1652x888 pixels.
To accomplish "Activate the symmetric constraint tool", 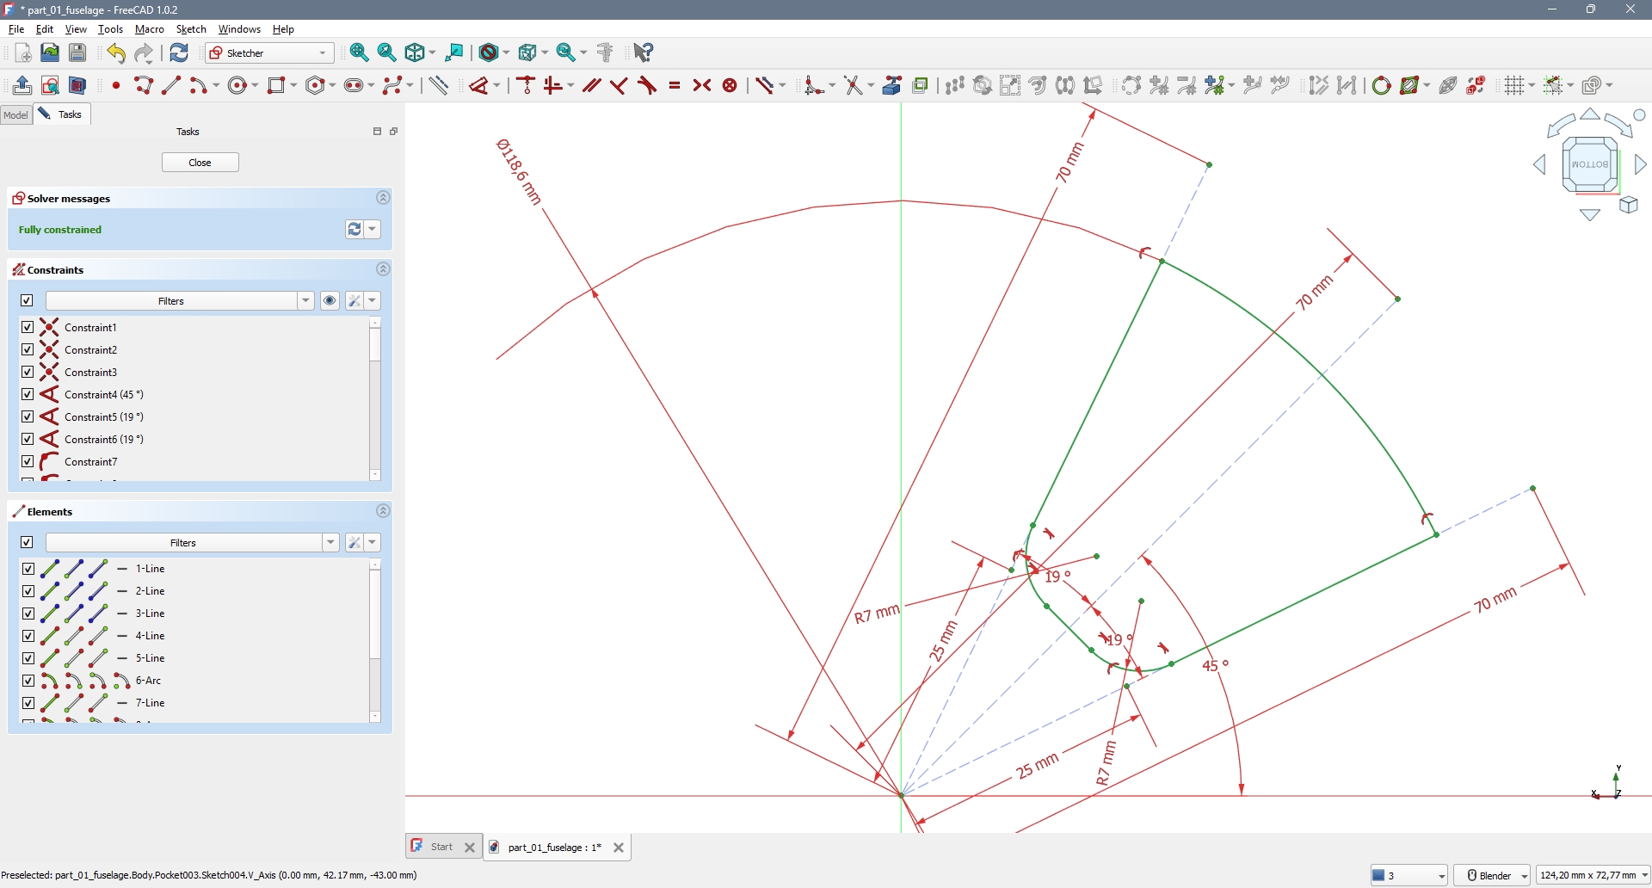I will pos(702,85).
